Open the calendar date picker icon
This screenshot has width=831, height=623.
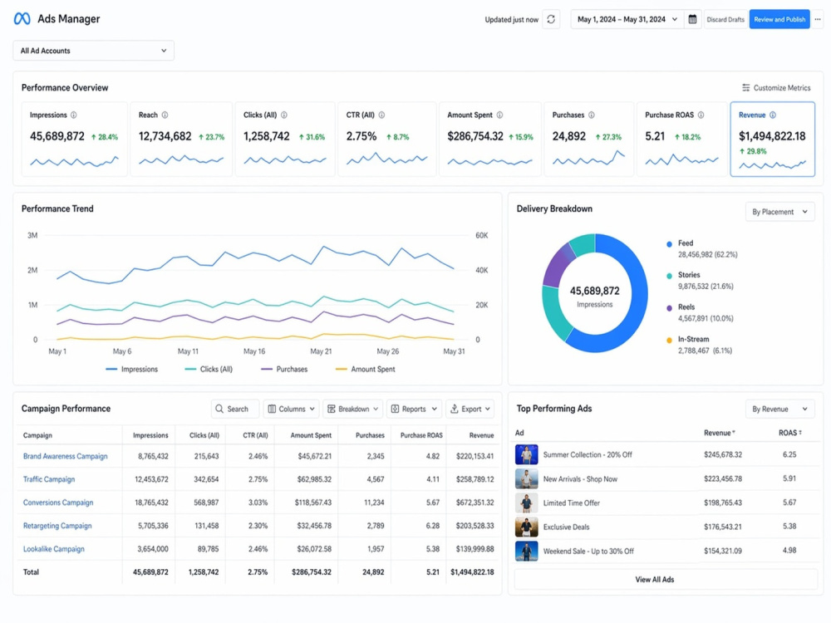[x=692, y=20]
